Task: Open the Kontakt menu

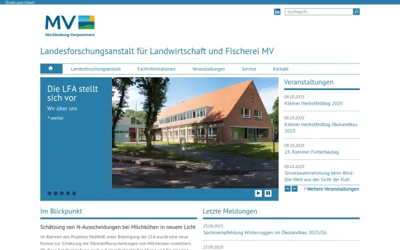Action: pos(281,69)
